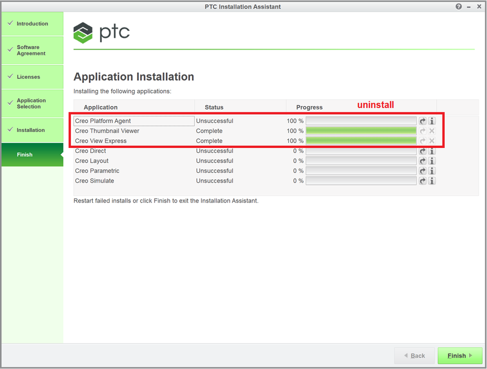Restart the Creo Parametric install
This screenshot has width=487, height=369.
point(422,171)
